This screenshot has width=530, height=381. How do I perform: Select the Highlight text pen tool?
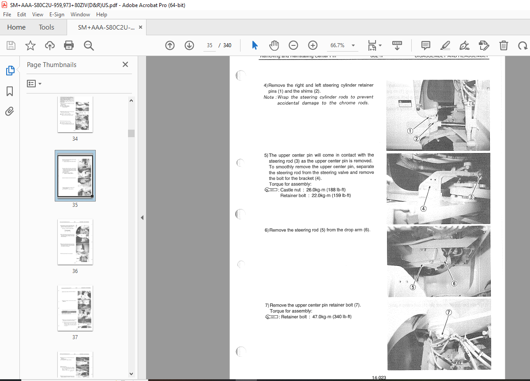445,45
